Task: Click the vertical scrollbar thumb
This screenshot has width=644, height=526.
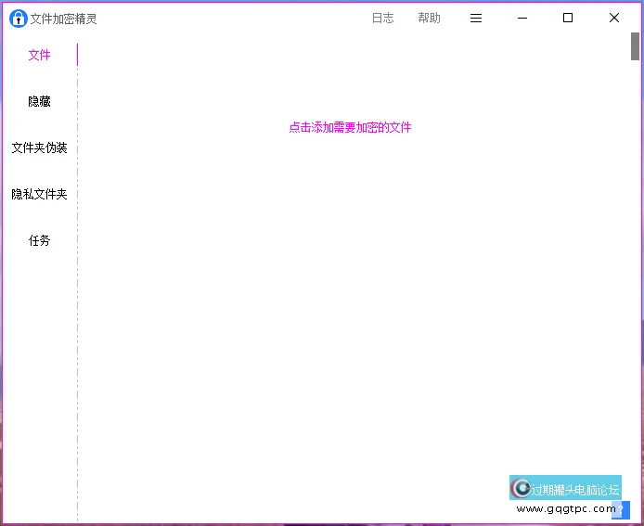Action: pos(636,46)
